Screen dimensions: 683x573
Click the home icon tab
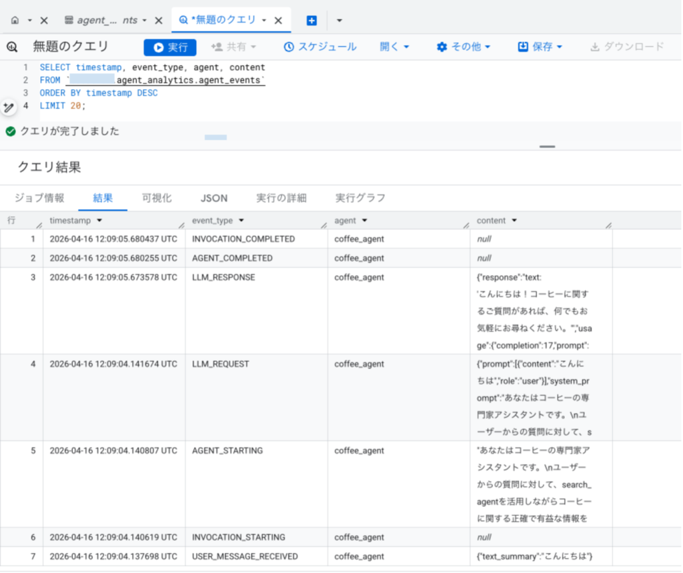click(x=15, y=20)
